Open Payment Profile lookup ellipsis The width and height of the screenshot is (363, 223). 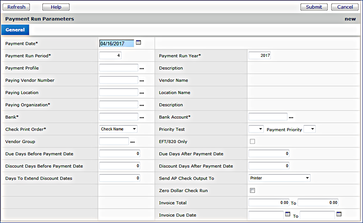(x=142, y=69)
